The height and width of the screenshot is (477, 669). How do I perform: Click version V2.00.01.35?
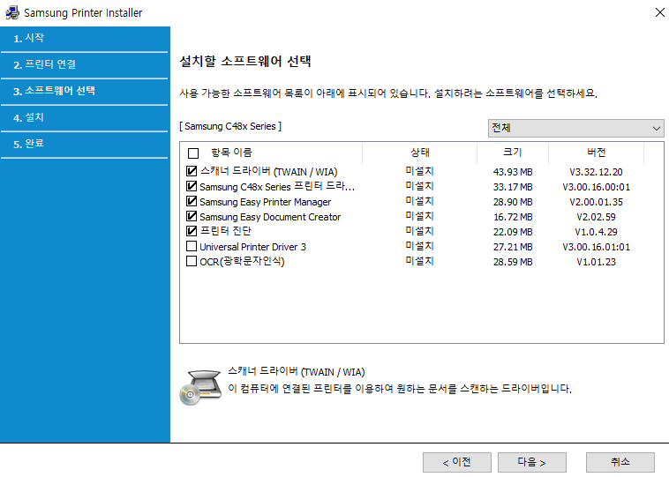point(596,202)
